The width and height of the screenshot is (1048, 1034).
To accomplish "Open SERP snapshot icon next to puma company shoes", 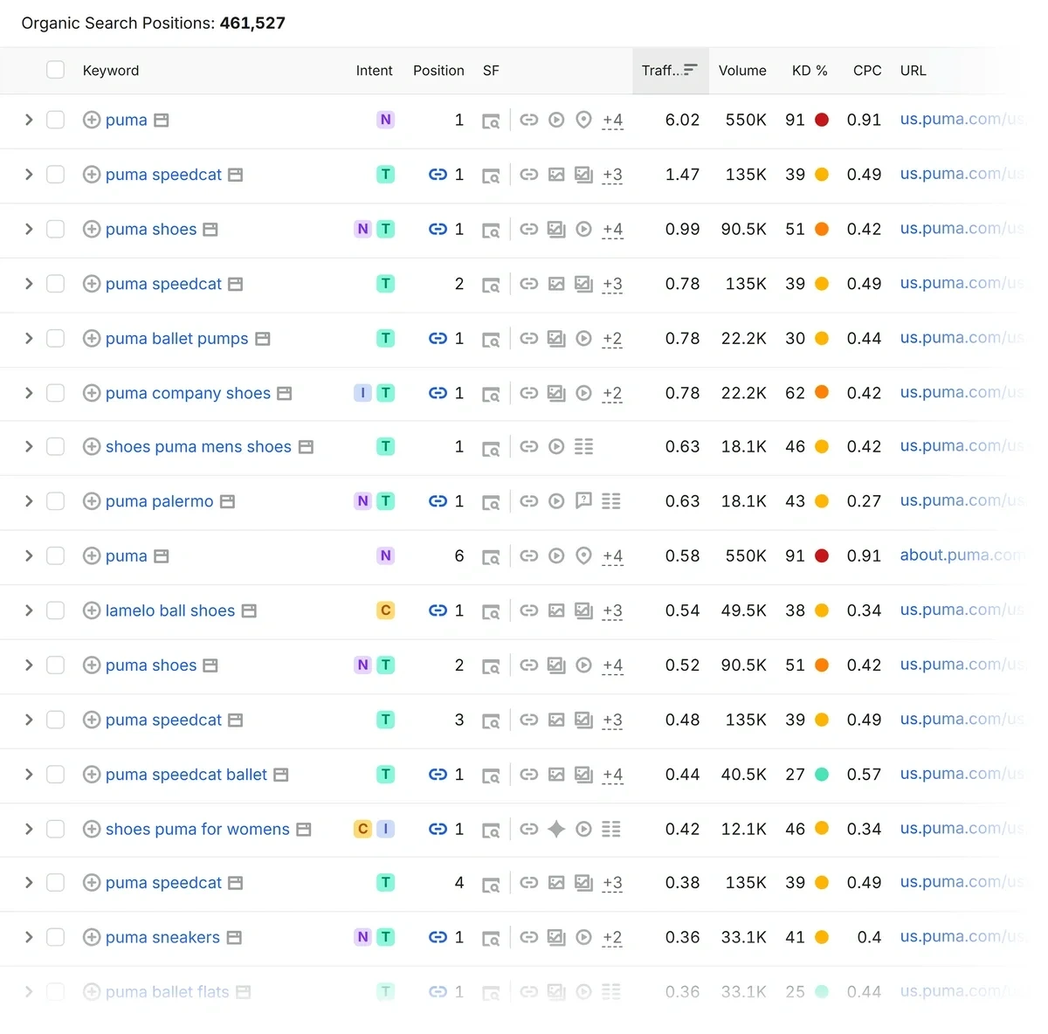I will click(284, 393).
